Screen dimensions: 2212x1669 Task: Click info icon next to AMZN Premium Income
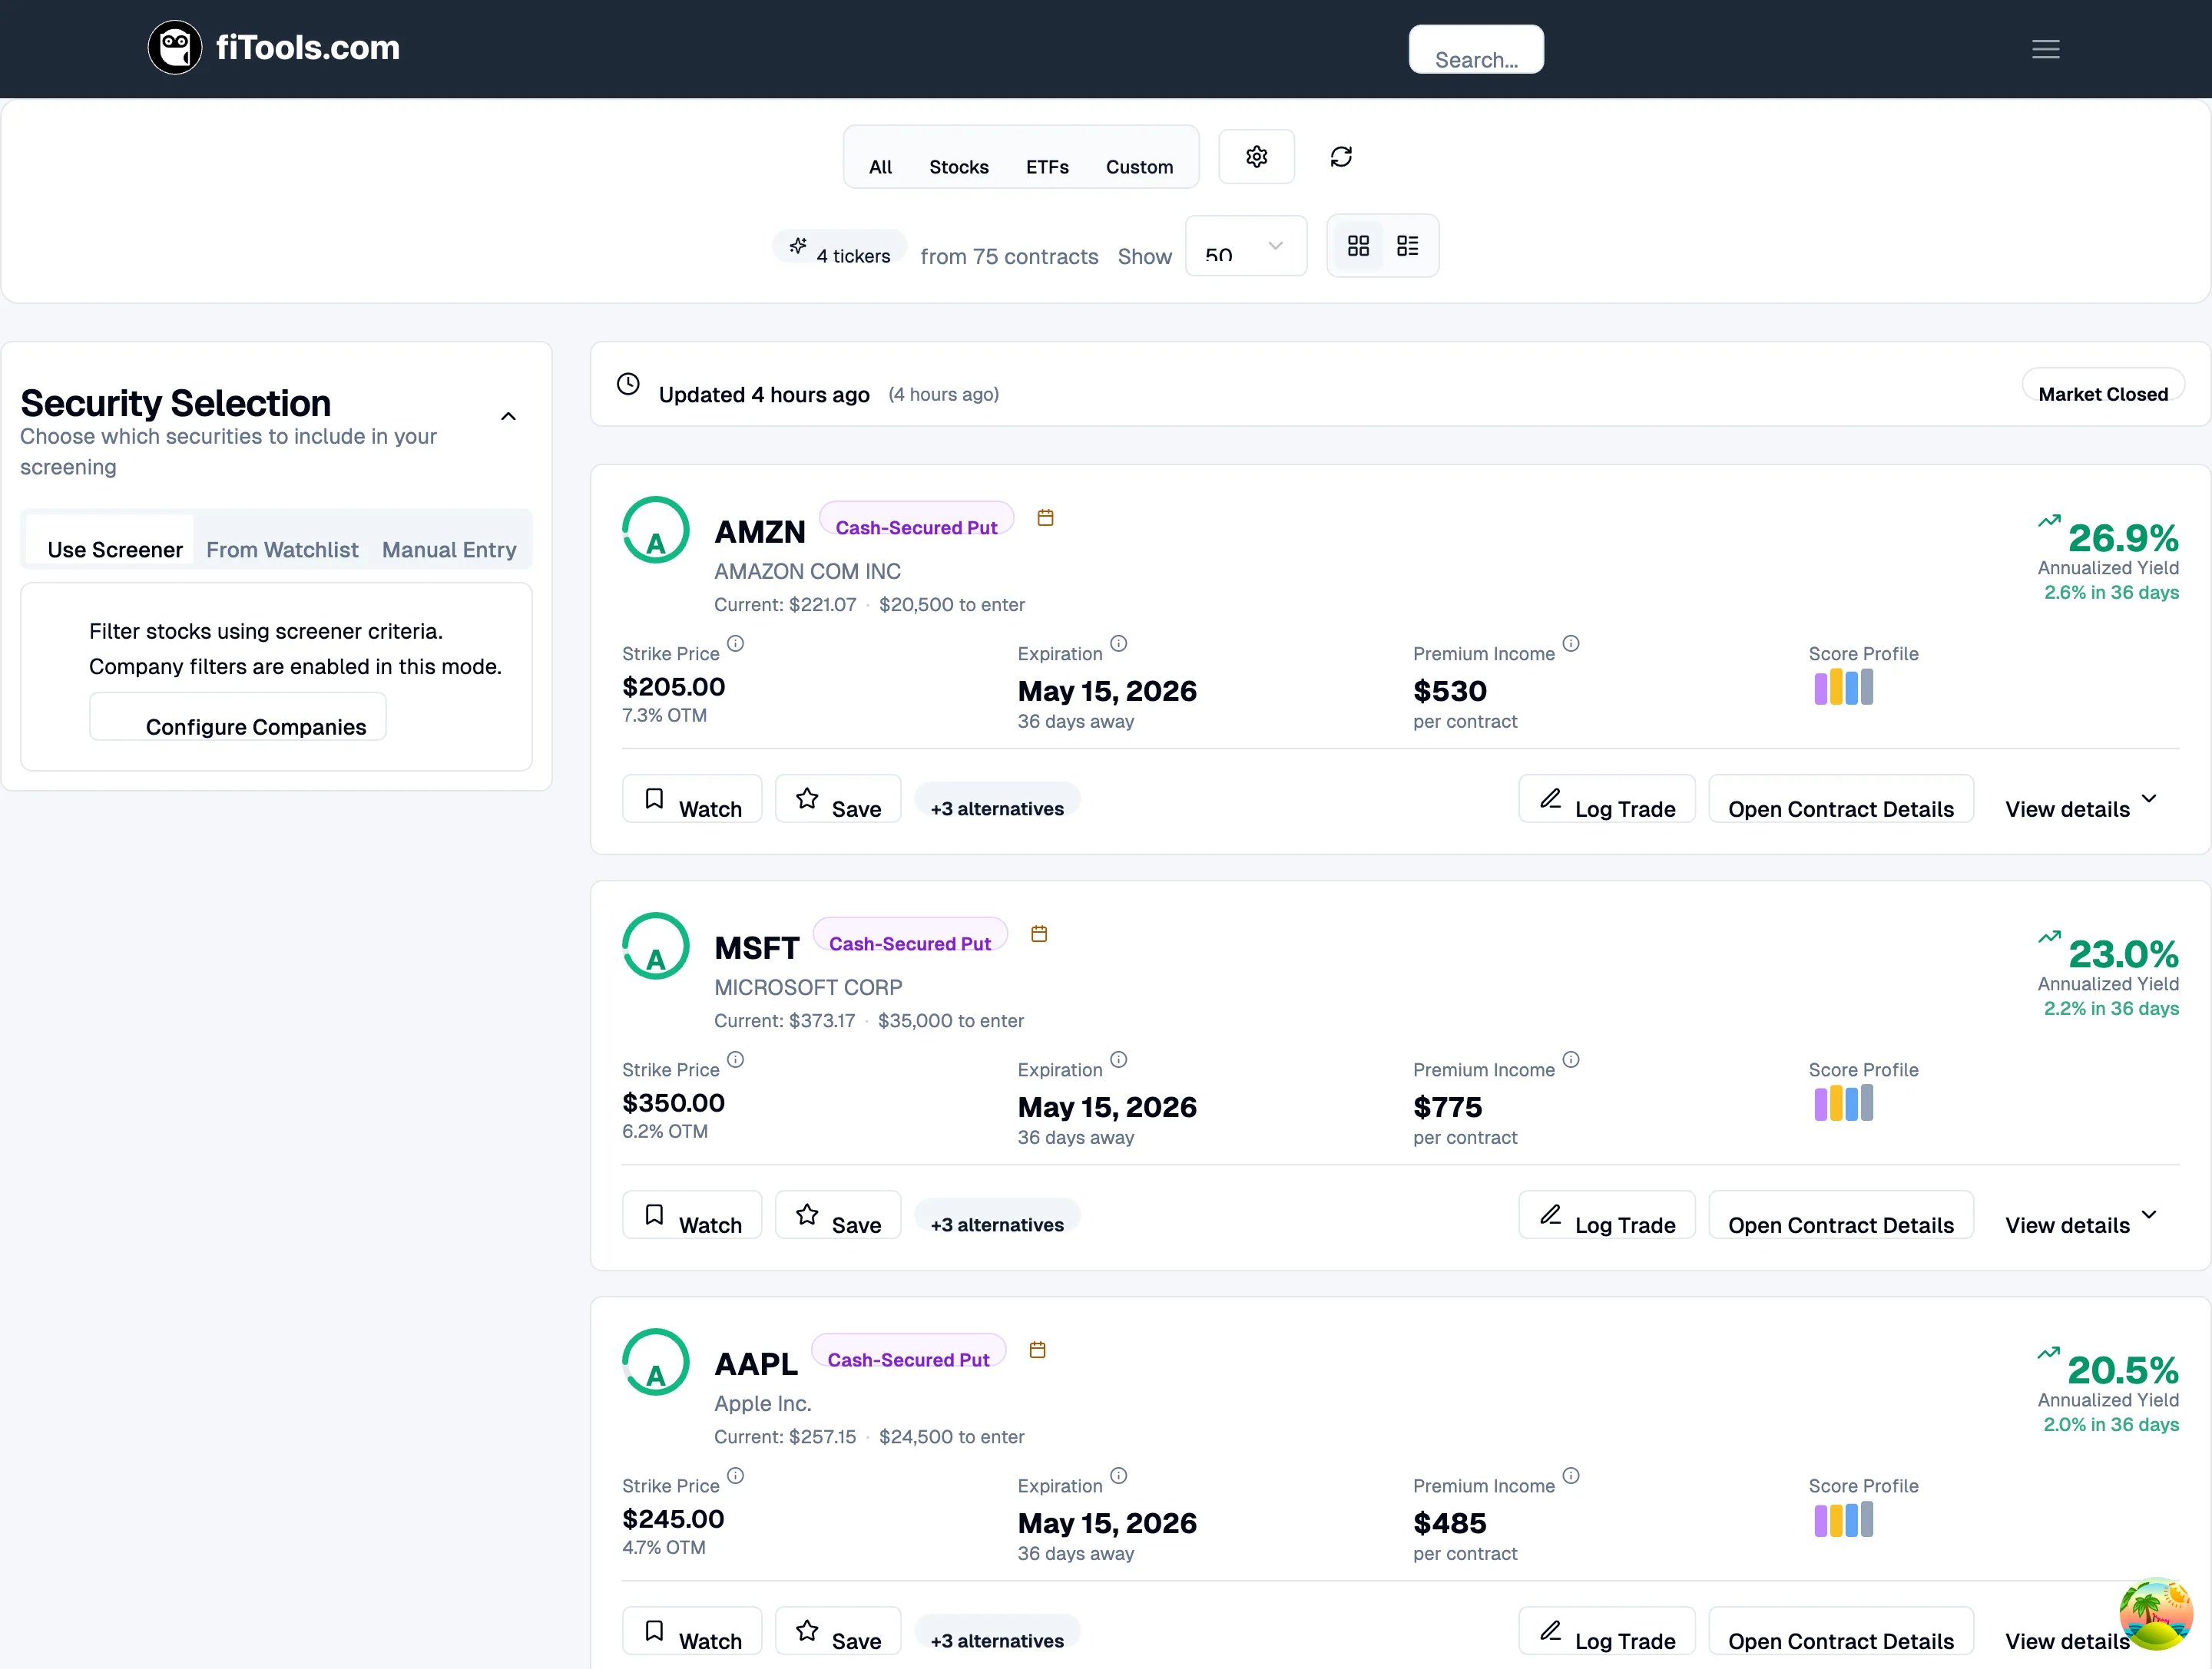click(x=1571, y=643)
